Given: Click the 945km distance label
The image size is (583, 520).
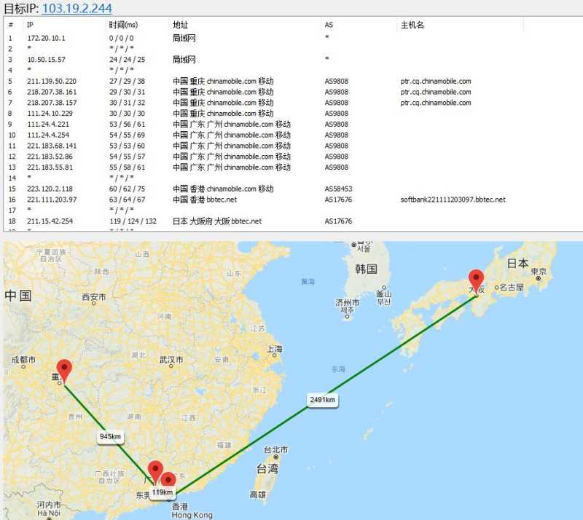Looking at the screenshot, I should tap(111, 436).
